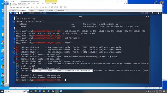
Task: Open the terminal 도움말 menu
Action: tap(33, 19)
